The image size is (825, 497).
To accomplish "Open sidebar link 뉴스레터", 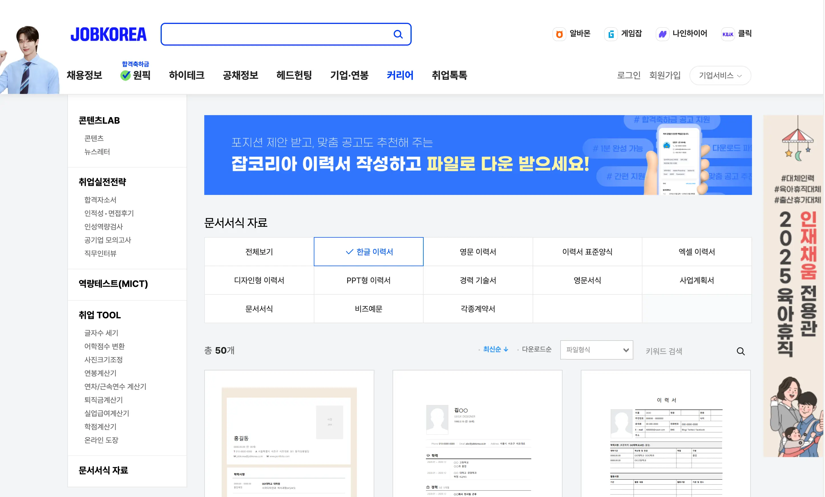I will tap(97, 152).
